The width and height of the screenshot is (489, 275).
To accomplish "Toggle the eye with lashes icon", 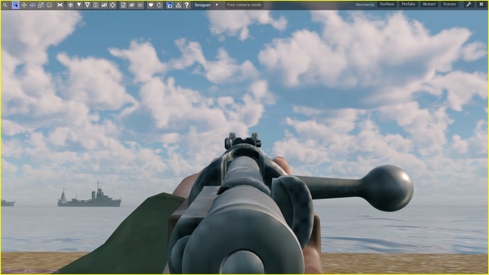I will click(x=140, y=5).
